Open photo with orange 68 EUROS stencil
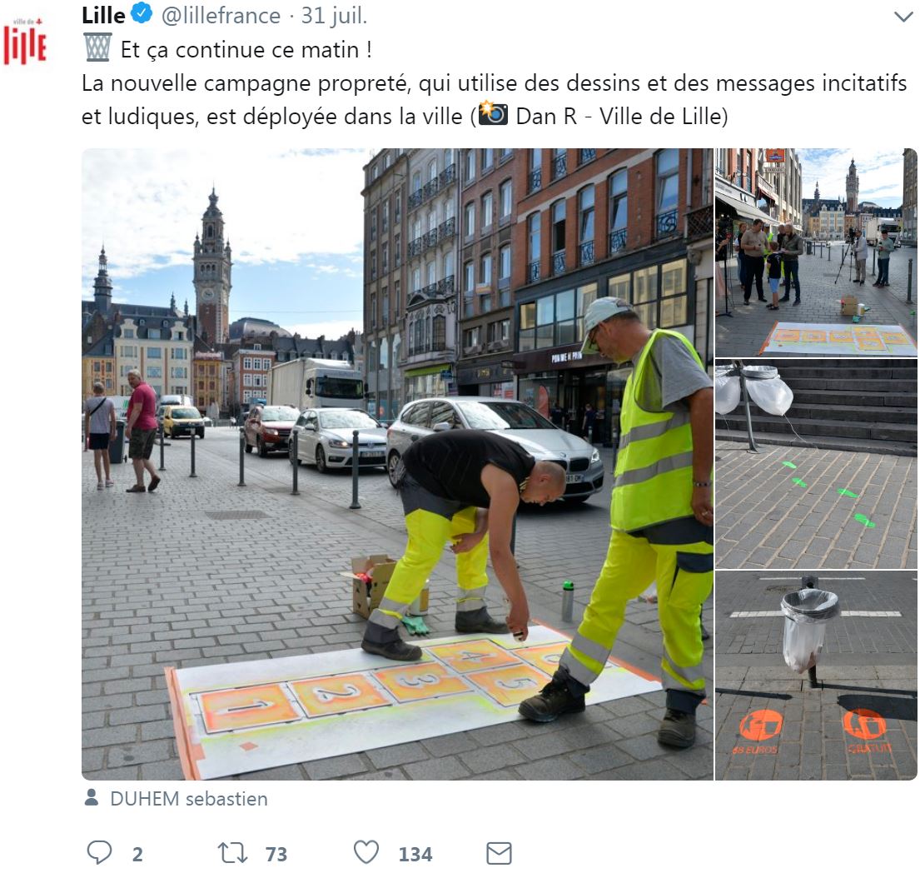Viewport: 920px width, 873px height. click(x=816, y=675)
